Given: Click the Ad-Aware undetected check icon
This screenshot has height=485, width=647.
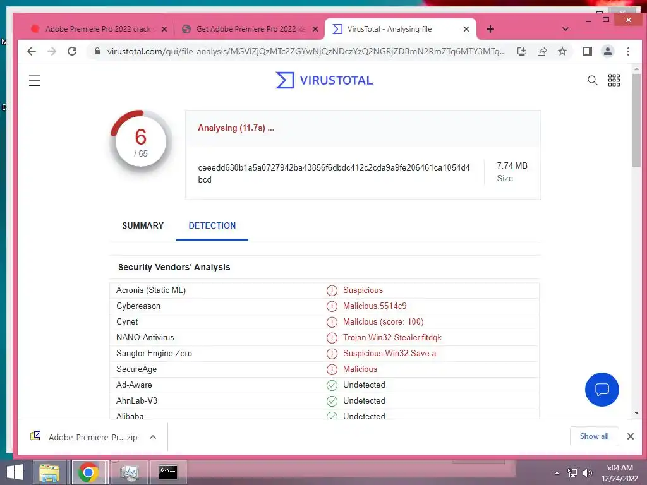Looking at the screenshot, I should (332, 385).
